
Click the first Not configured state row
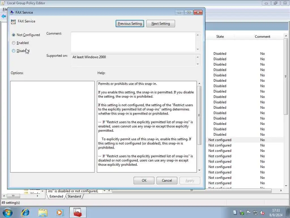[244, 140]
